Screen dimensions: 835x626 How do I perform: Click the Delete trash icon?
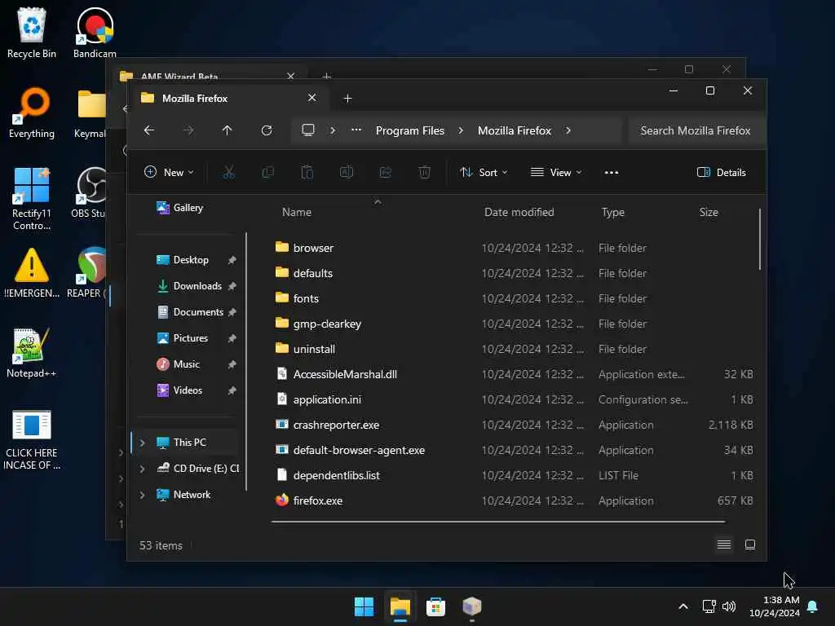click(424, 173)
